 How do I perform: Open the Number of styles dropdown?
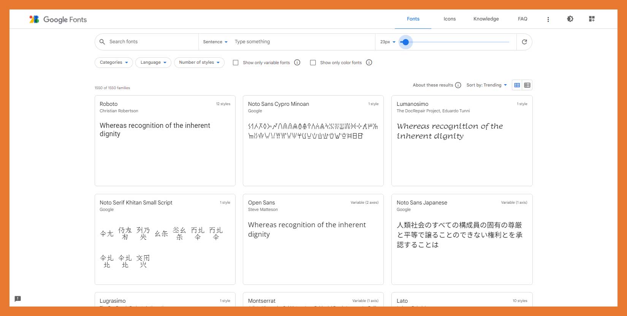[199, 63]
